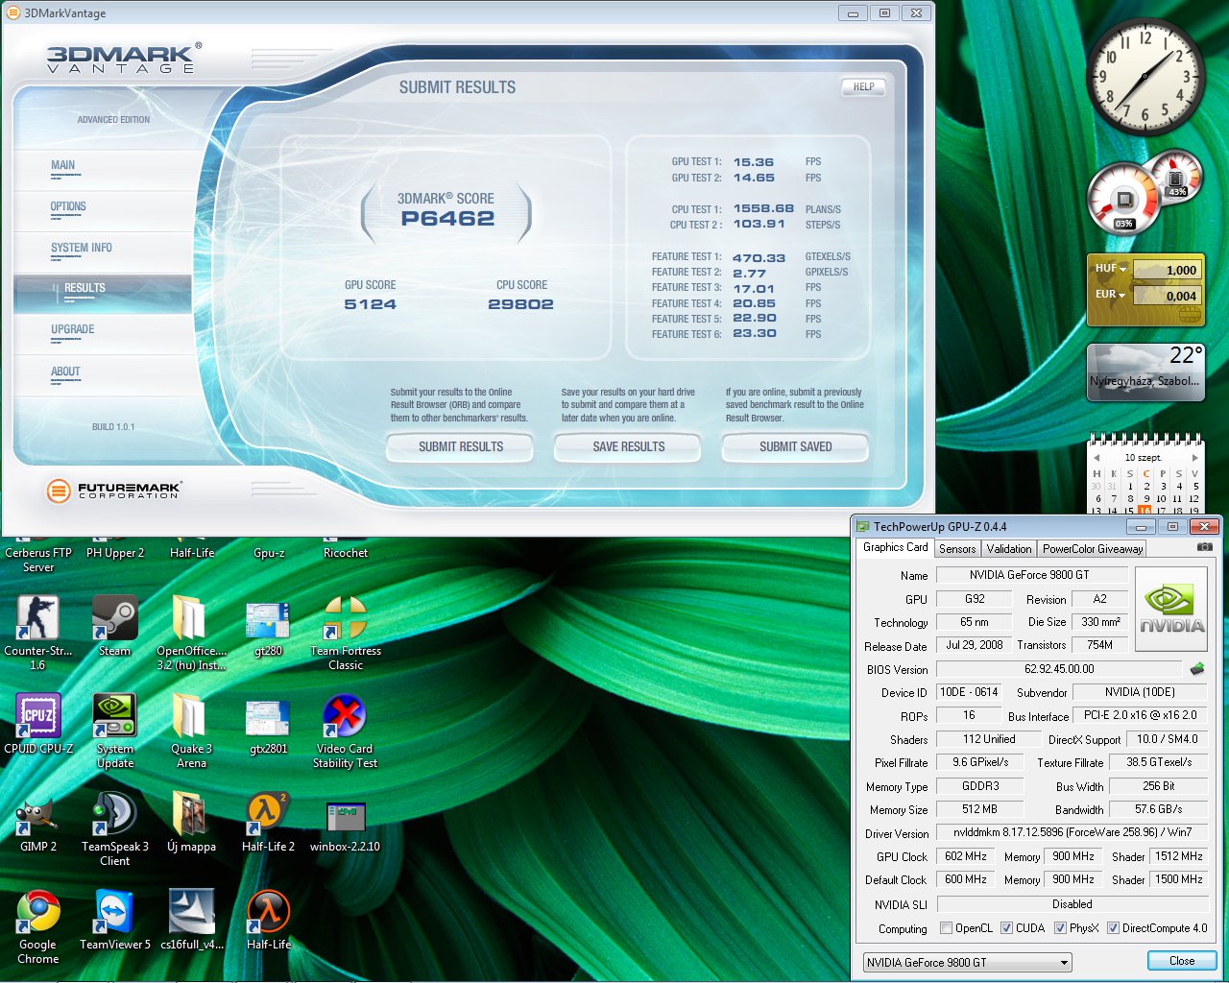Expand GPU selector dropdown NVIDIA GeForce 9800 GT

coord(967,962)
